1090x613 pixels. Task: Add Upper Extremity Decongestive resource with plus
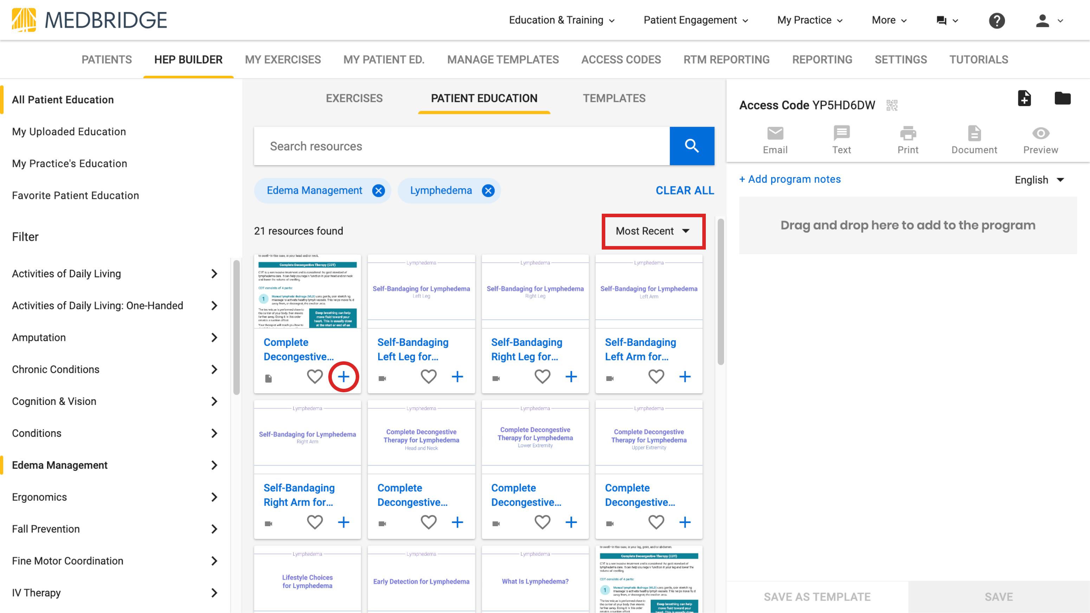click(x=685, y=522)
